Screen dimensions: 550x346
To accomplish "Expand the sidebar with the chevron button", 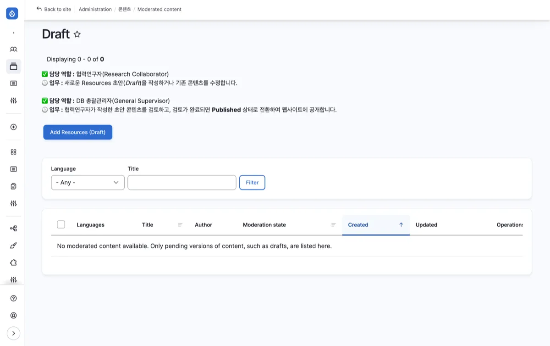I will [13, 333].
